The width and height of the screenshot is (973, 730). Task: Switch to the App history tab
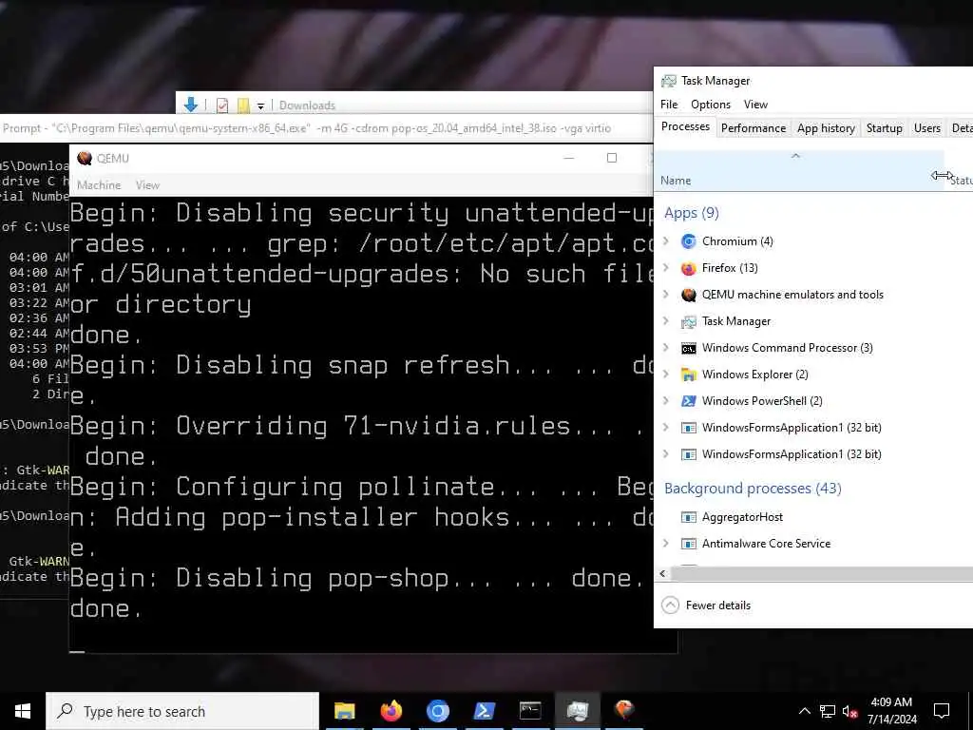(x=826, y=128)
